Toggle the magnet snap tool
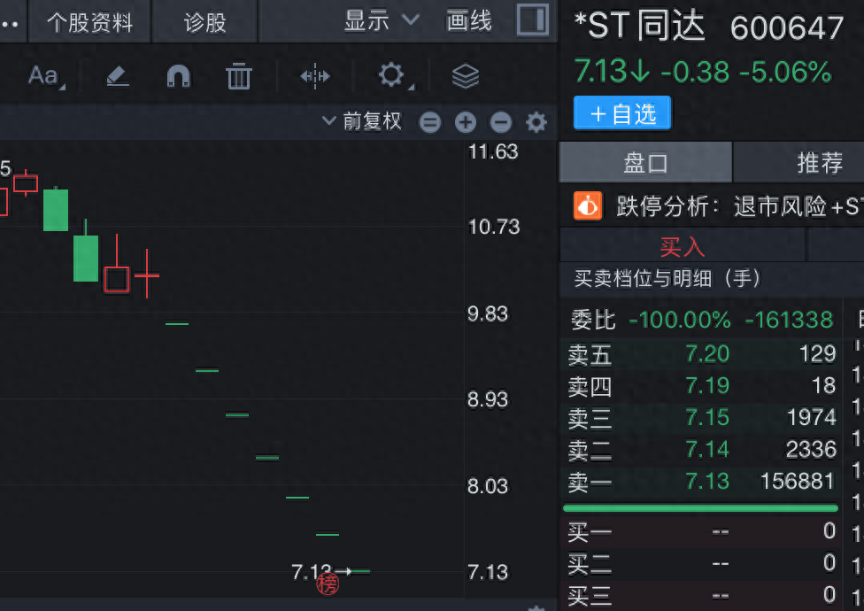864x611 pixels. [179, 76]
